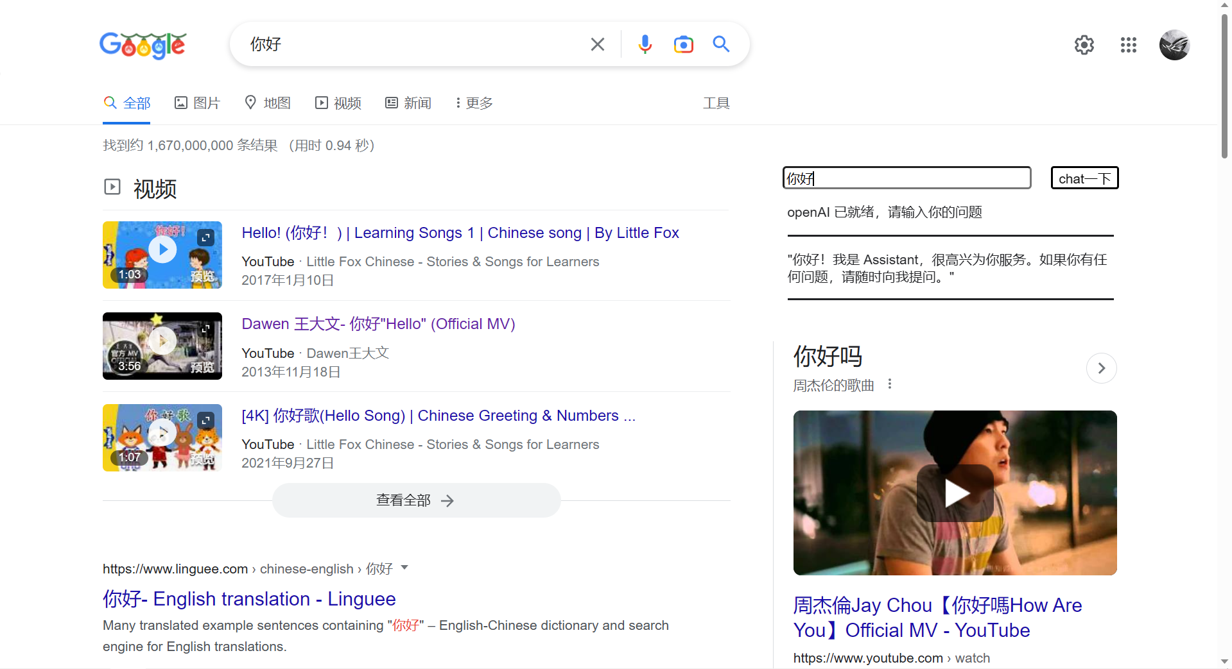Open 周杰倫Jay Chou Official MV YouTube link
Viewport: 1232px width, 669px height.
pos(937,618)
